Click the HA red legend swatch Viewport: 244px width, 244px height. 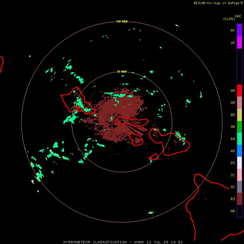(x=239, y=91)
